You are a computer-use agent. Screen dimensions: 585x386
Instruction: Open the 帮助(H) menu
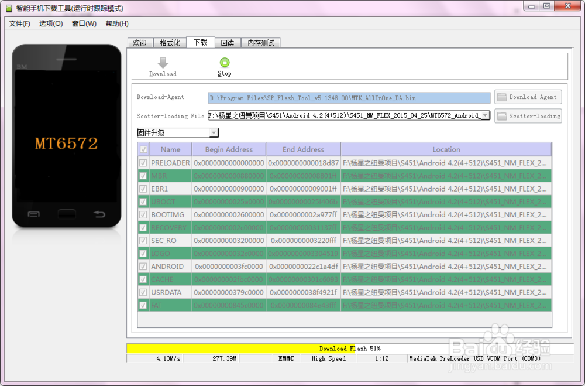tap(117, 23)
